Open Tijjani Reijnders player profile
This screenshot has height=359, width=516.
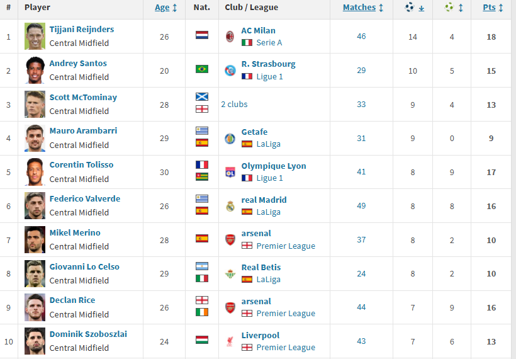click(82, 30)
